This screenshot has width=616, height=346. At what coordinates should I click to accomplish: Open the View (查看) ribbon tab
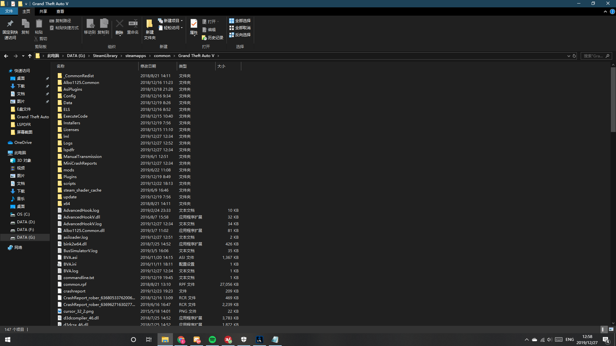click(x=60, y=12)
